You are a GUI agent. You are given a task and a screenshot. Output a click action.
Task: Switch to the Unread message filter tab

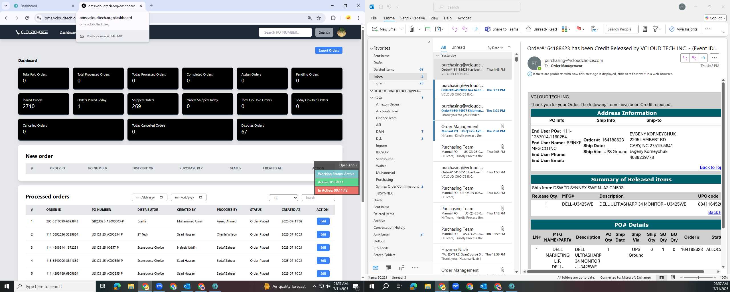[x=458, y=47]
